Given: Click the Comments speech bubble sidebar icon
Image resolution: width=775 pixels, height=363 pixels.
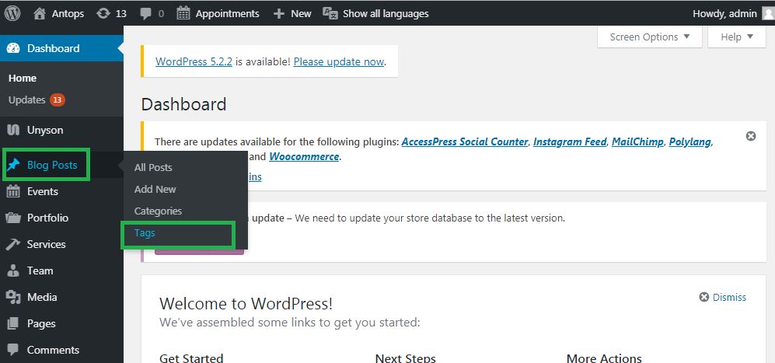Looking at the screenshot, I should [13, 350].
